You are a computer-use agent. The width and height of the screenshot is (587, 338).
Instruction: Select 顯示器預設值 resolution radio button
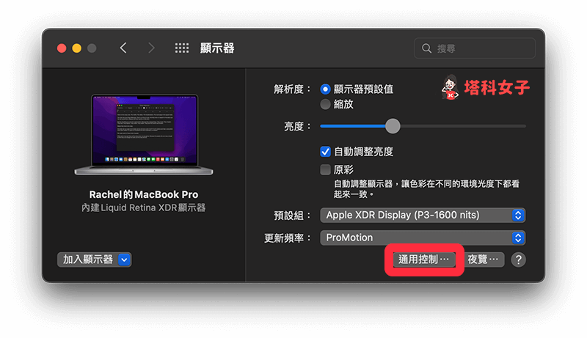pyautogui.click(x=325, y=89)
